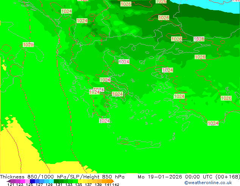Click the legend value 121

[11, 185]
